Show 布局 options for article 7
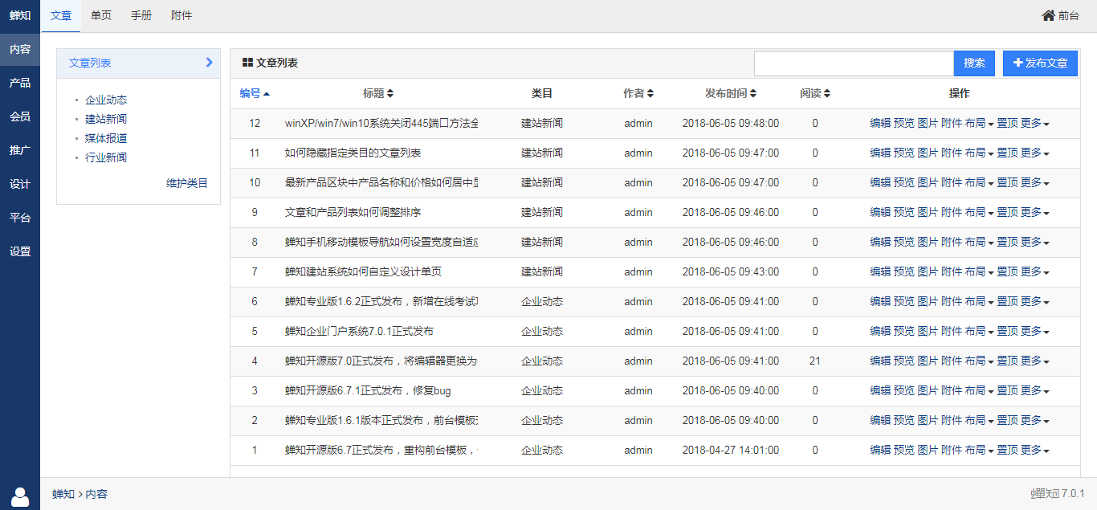The height and width of the screenshot is (510, 1097). point(979,271)
